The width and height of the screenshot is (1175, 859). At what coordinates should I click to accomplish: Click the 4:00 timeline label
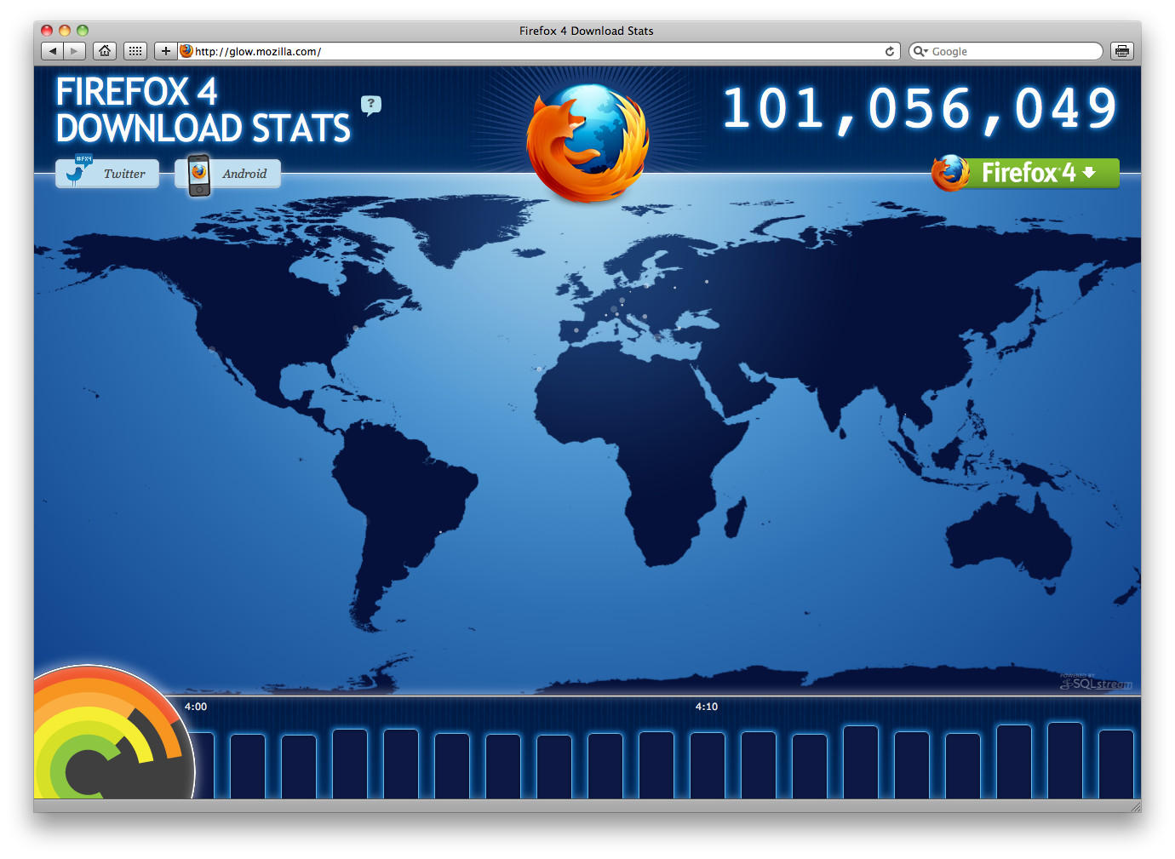pyautogui.click(x=196, y=707)
